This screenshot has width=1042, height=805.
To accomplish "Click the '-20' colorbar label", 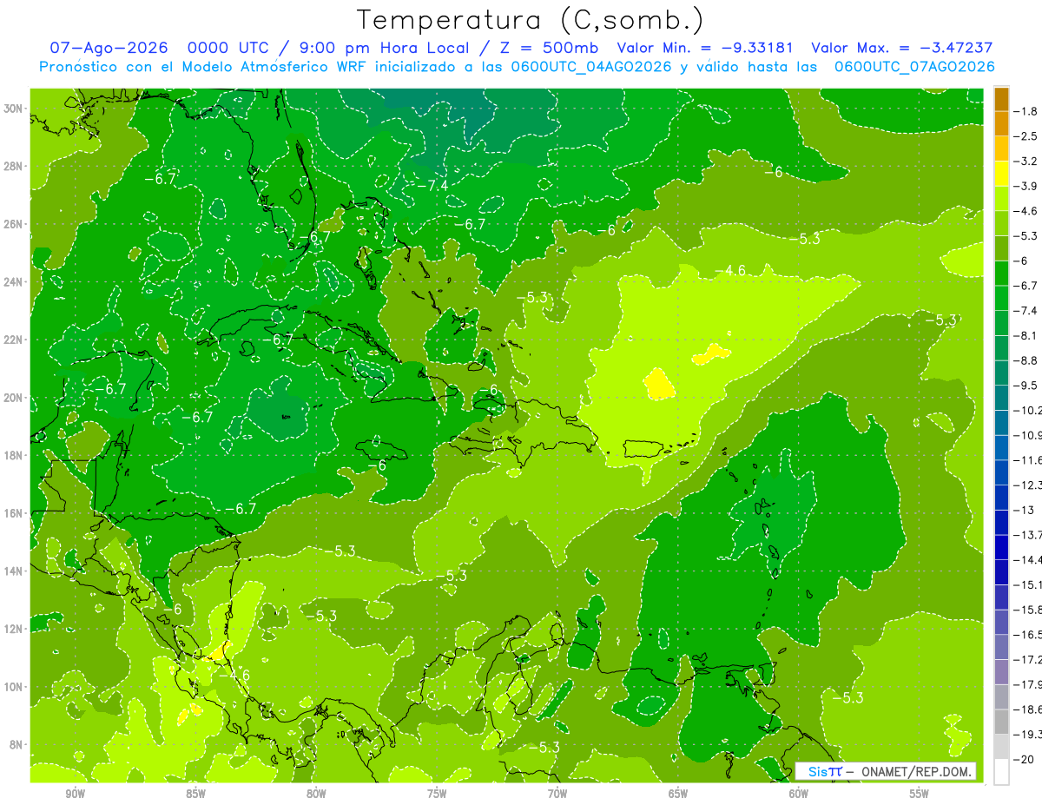I will click(1025, 759).
